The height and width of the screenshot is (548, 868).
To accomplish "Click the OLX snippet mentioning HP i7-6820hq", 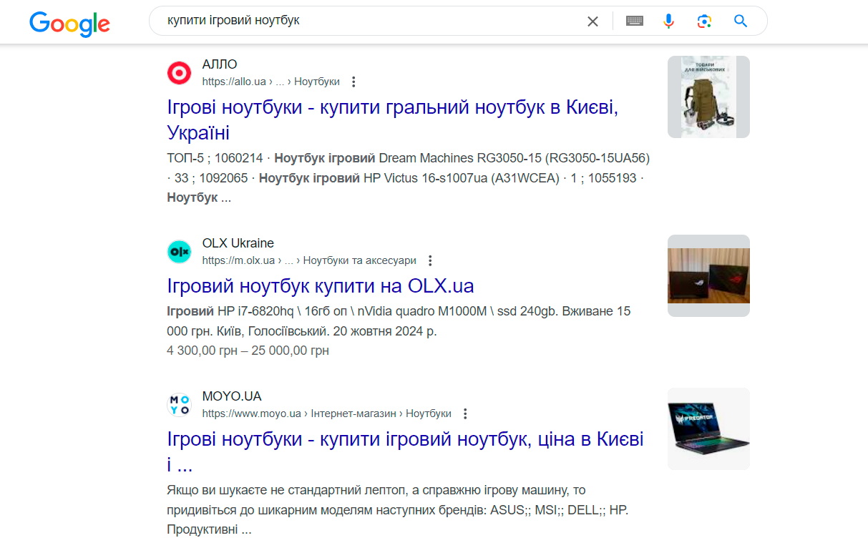I will pyautogui.click(x=399, y=321).
